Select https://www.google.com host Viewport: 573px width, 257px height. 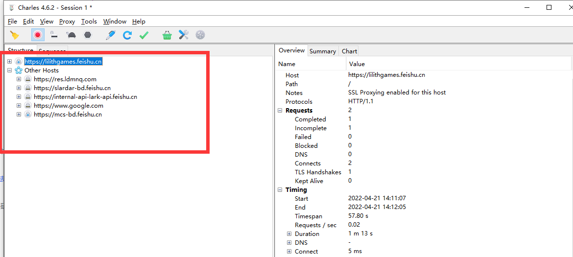point(69,106)
